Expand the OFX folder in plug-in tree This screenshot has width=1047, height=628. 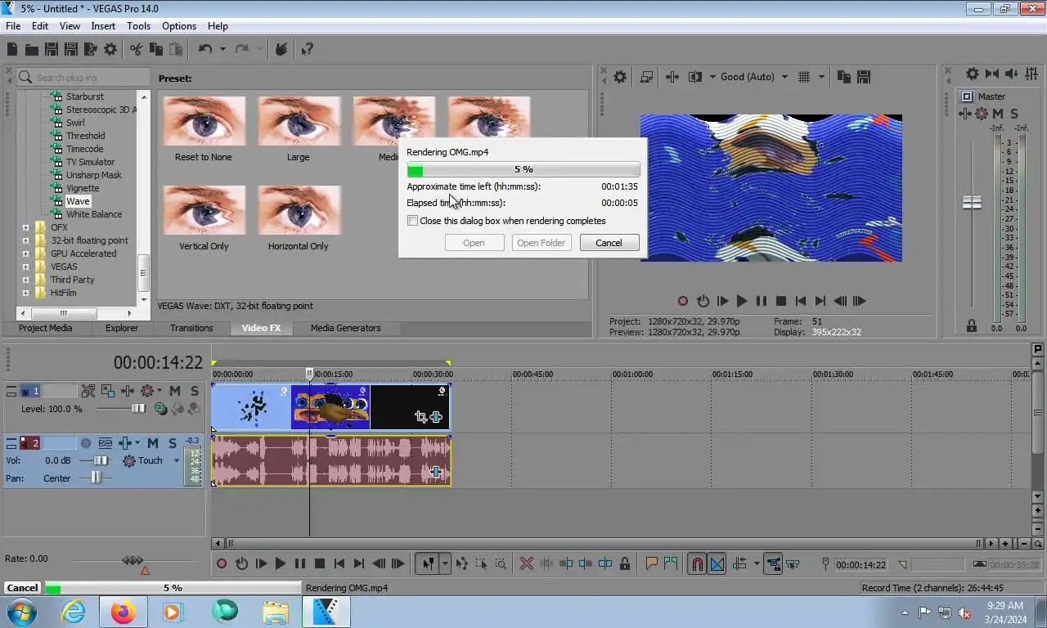point(25,227)
